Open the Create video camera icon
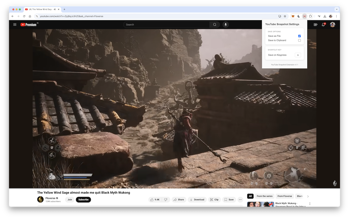 coord(315,25)
